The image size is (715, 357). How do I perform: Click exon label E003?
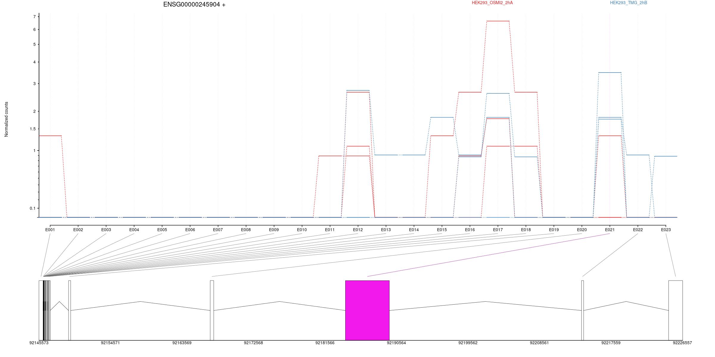106,230
